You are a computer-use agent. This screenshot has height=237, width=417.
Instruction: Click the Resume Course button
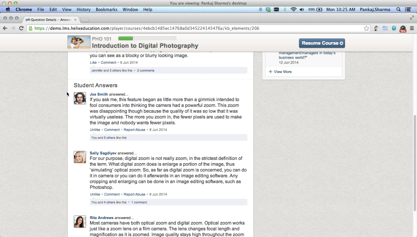(x=322, y=43)
